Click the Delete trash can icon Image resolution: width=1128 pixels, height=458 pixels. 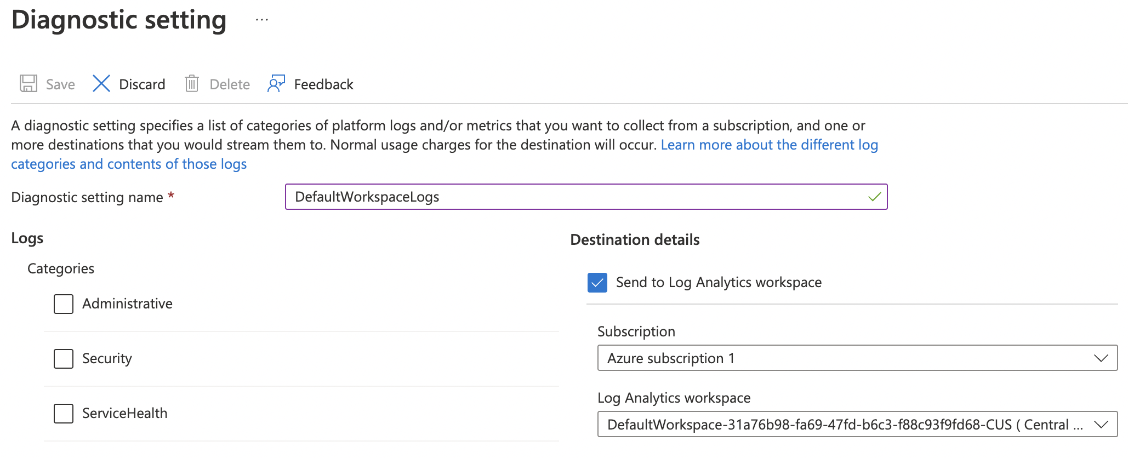(x=192, y=84)
